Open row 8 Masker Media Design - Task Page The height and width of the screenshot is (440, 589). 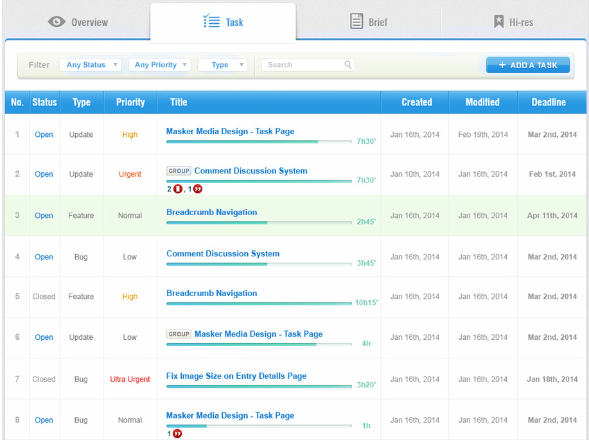(230, 416)
